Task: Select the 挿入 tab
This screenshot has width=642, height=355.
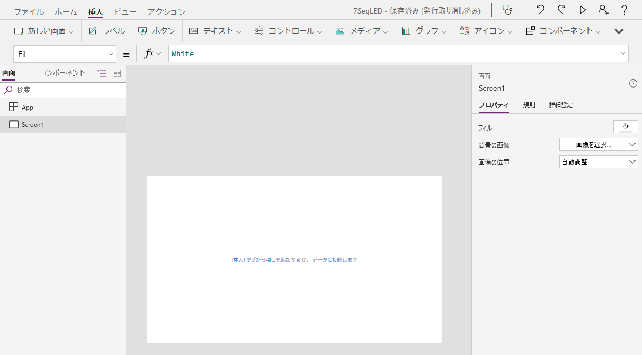Action: click(x=96, y=12)
